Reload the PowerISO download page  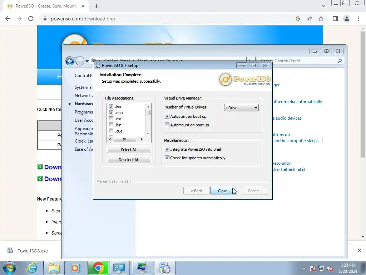31,19
